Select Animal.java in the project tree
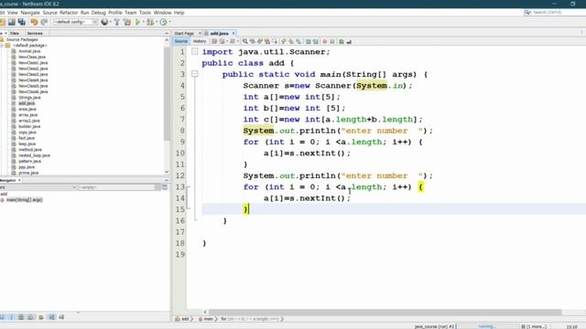The height and width of the screenshot is (329, 586). pyautogui.click(x=29, y=51)
